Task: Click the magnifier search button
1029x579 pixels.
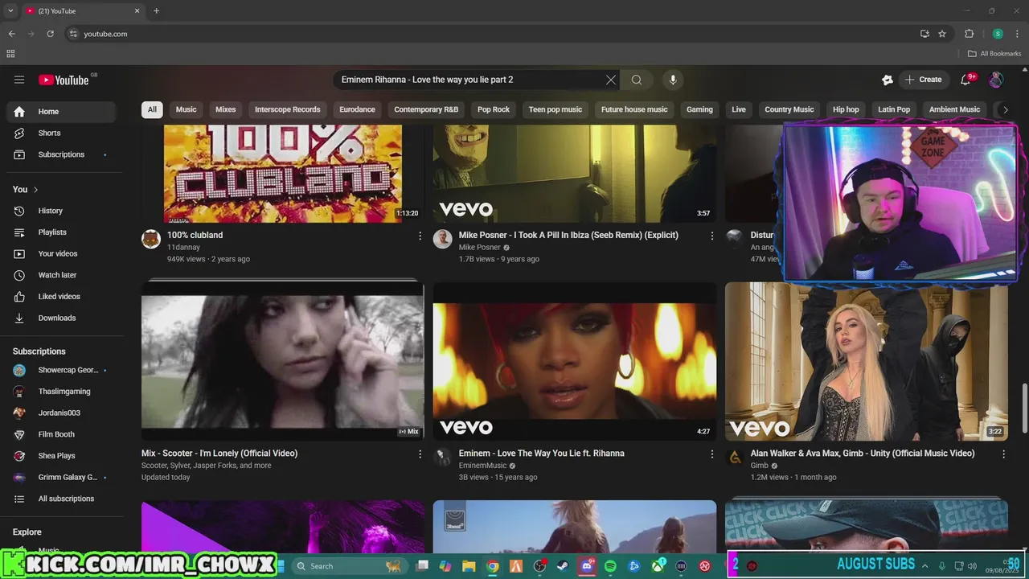Action: click(x=636, y=80)
